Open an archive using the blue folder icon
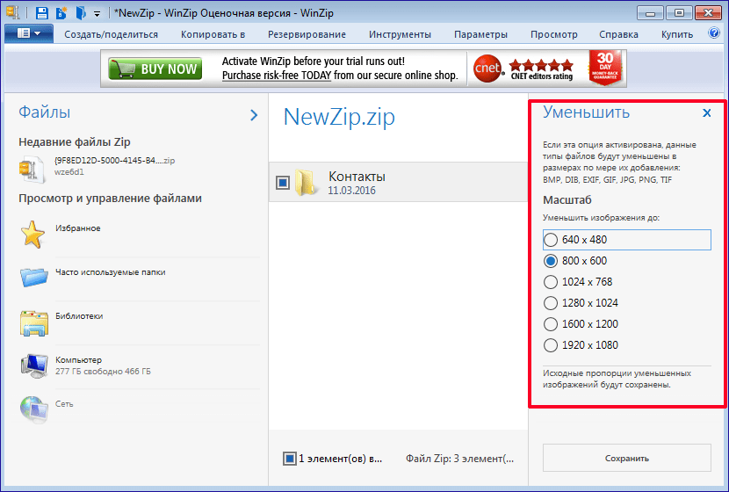Screen dimensions: 729x492 pos(81,12)
